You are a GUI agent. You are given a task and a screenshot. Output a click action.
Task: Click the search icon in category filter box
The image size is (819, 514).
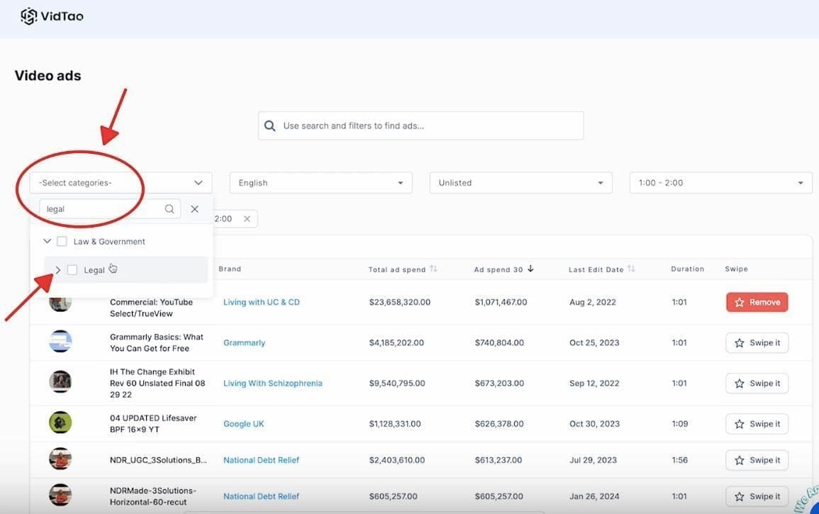click(169, 209)
